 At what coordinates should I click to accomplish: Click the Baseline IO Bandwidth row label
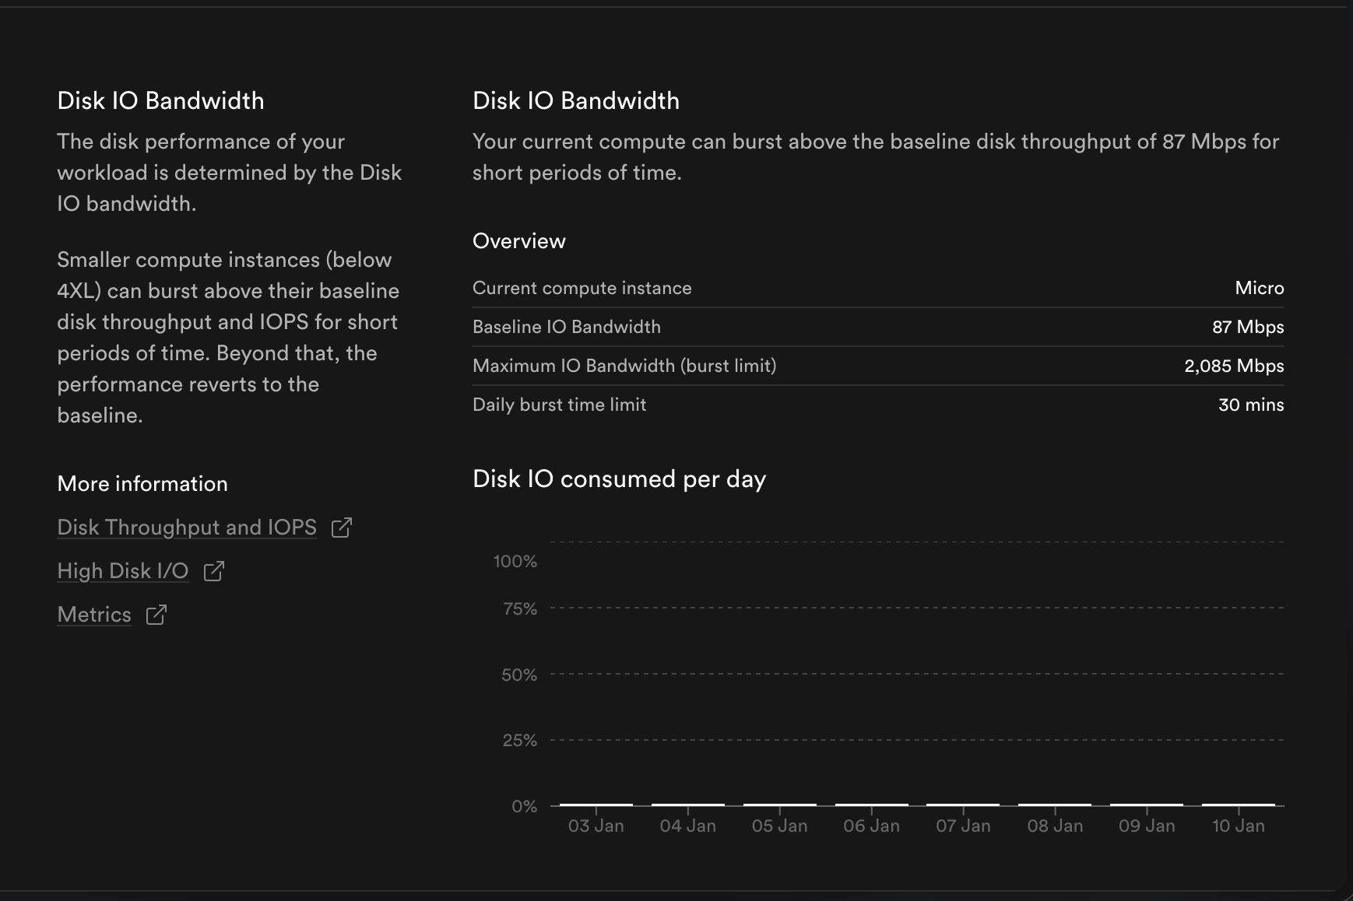(567, 327)
